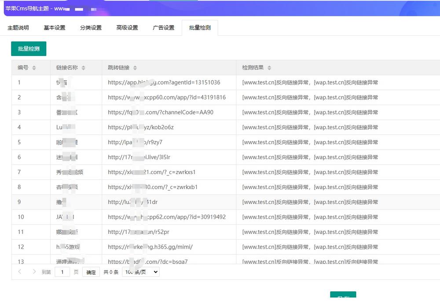This screenshot has height=301, width=440.
Task: Open the 广告设置 tab
Action: click(163, 28)
